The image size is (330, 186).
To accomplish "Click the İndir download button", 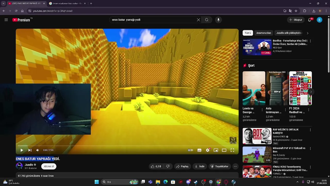I will pyautogui.click(x=200, y=166).
